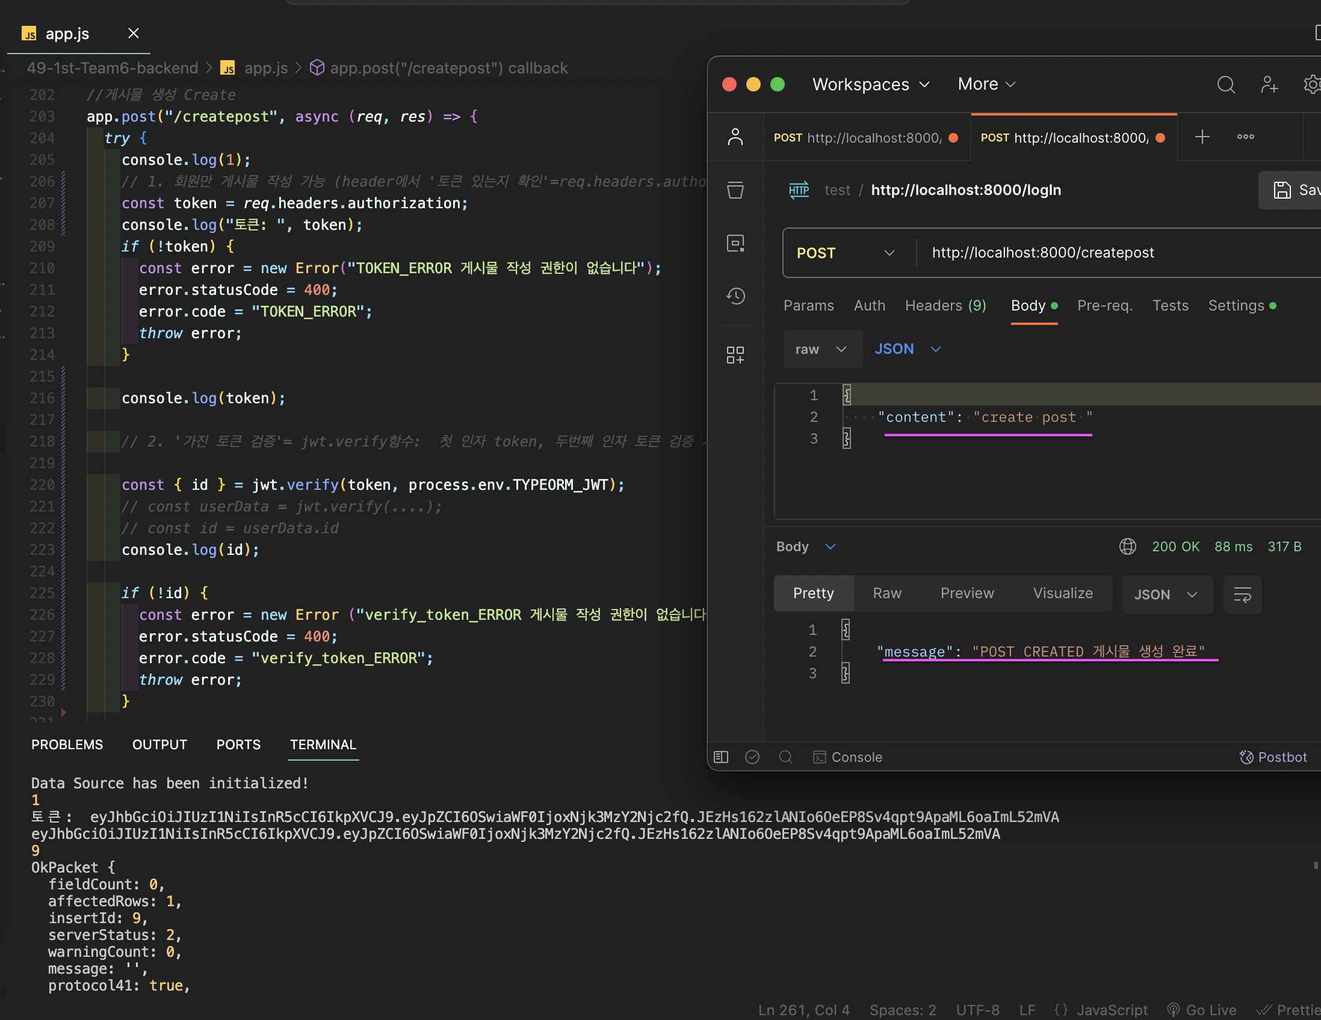
Task: Change response format JSON dropdown
Action: coord(1166,595)
